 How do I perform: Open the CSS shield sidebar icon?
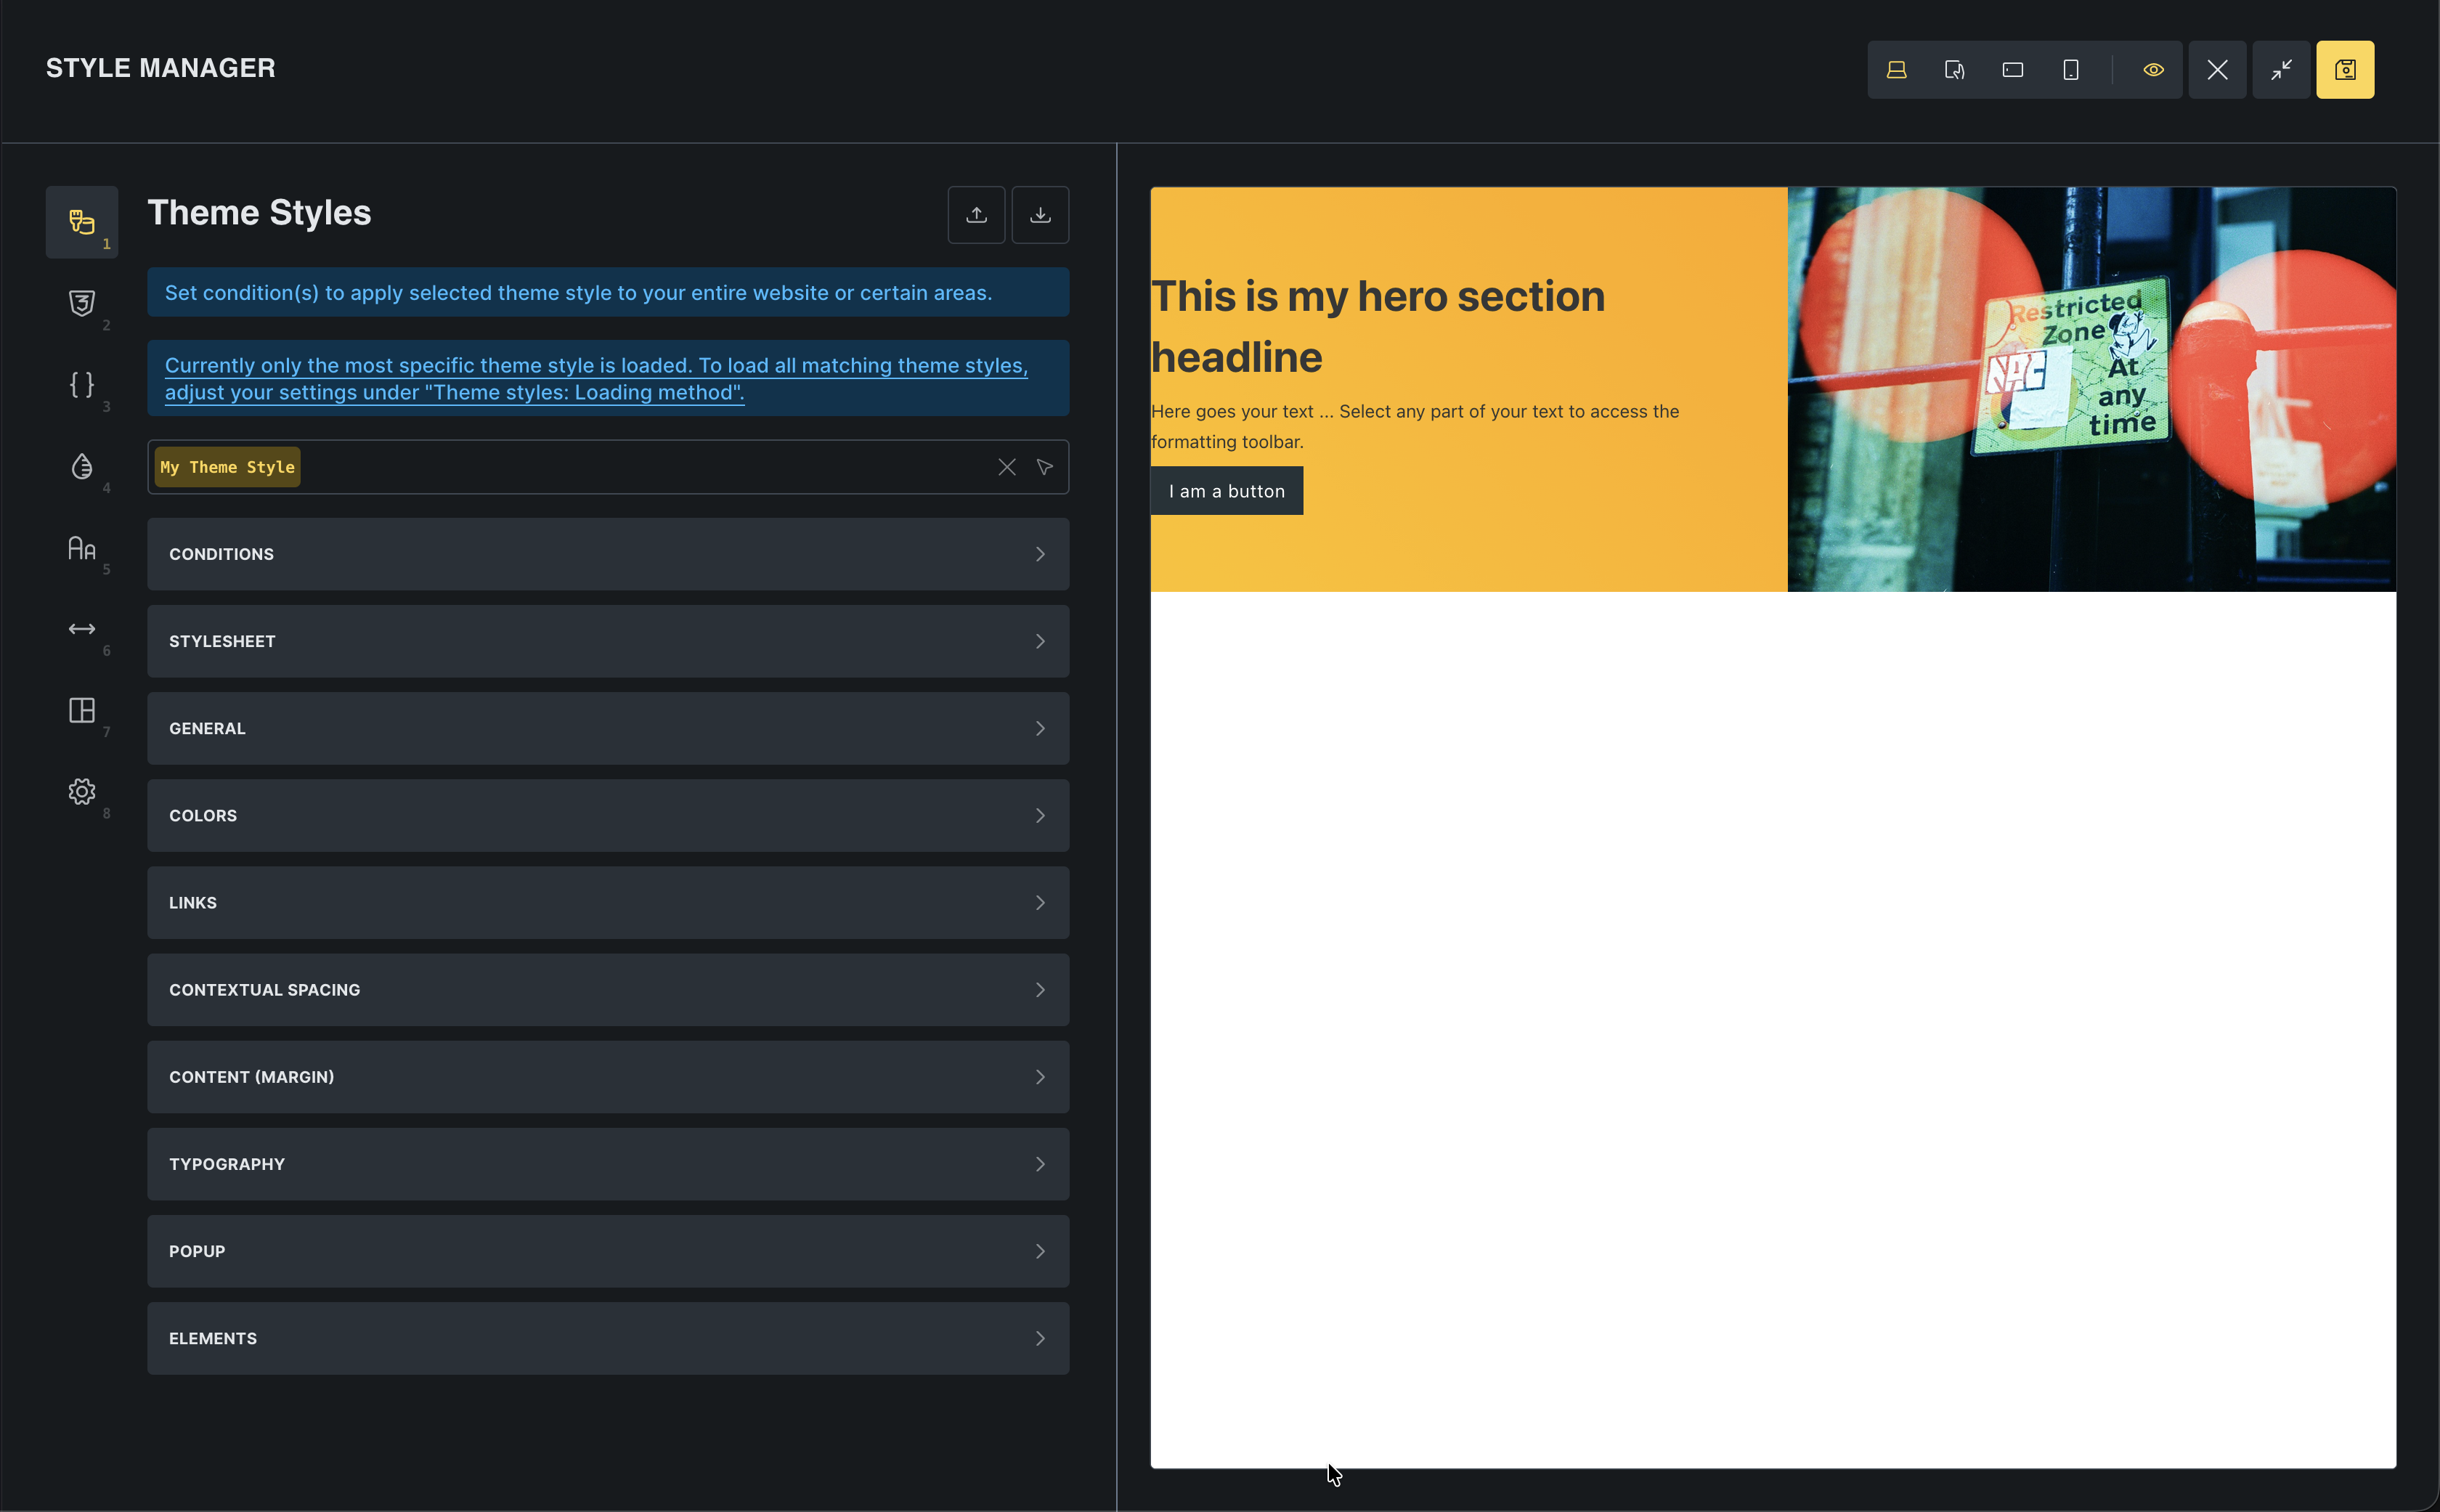click(x=81, y=303)
